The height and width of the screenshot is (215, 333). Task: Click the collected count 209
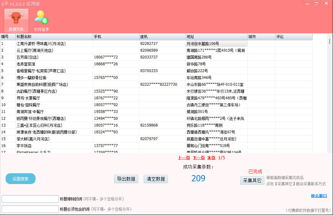pyautogui.click(x=199, y=178)
